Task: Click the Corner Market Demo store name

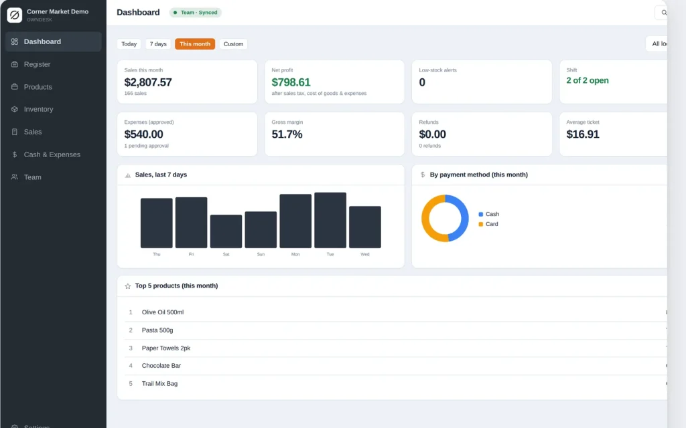Action: (x=58, y=12)
